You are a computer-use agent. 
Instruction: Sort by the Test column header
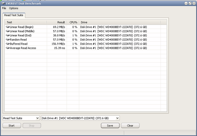coord(26,22)
